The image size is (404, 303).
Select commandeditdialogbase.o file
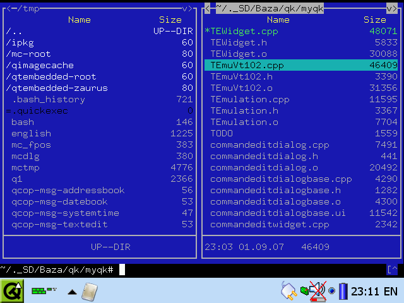point(301,201)
